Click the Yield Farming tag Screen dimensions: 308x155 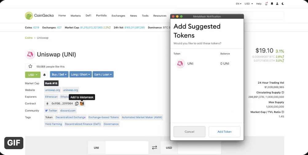pos(53,124)
